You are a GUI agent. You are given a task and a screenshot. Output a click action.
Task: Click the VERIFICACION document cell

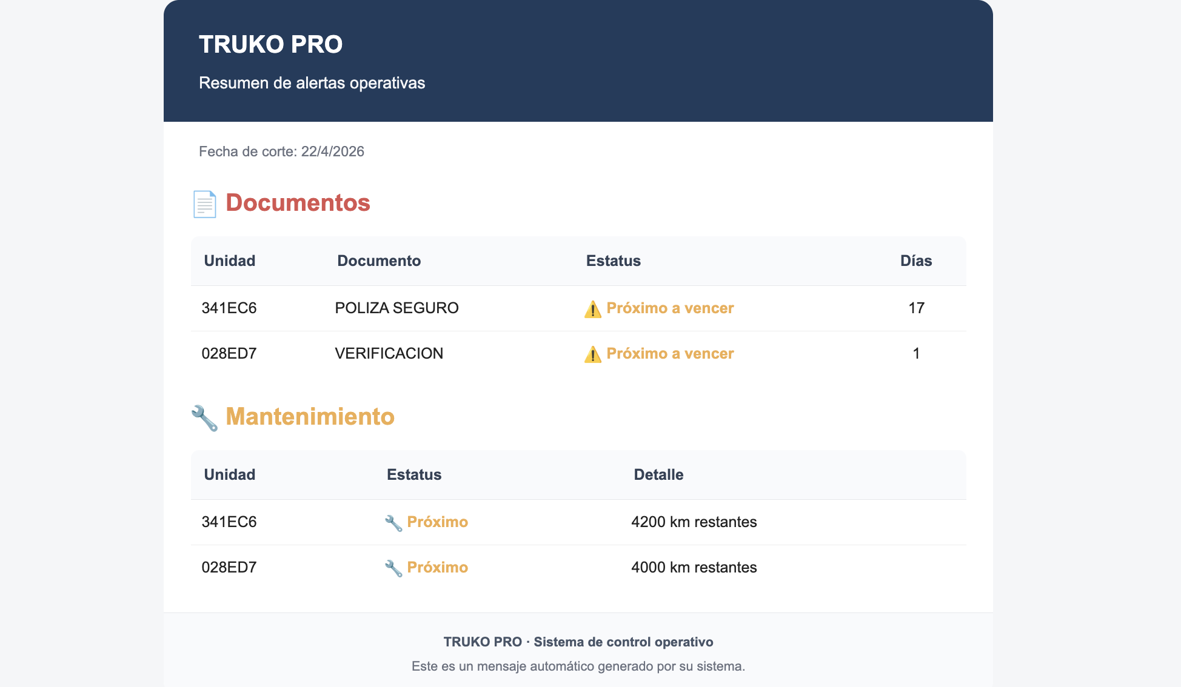click(389, 354)
